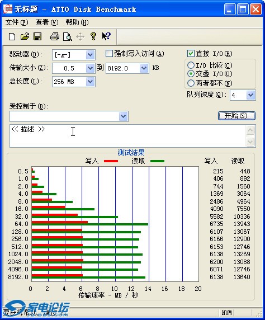This screenshot has width=265, height=320.
Task: Select 两者都不 radio button
Action: pyautogui.click(x=191, y=83)
